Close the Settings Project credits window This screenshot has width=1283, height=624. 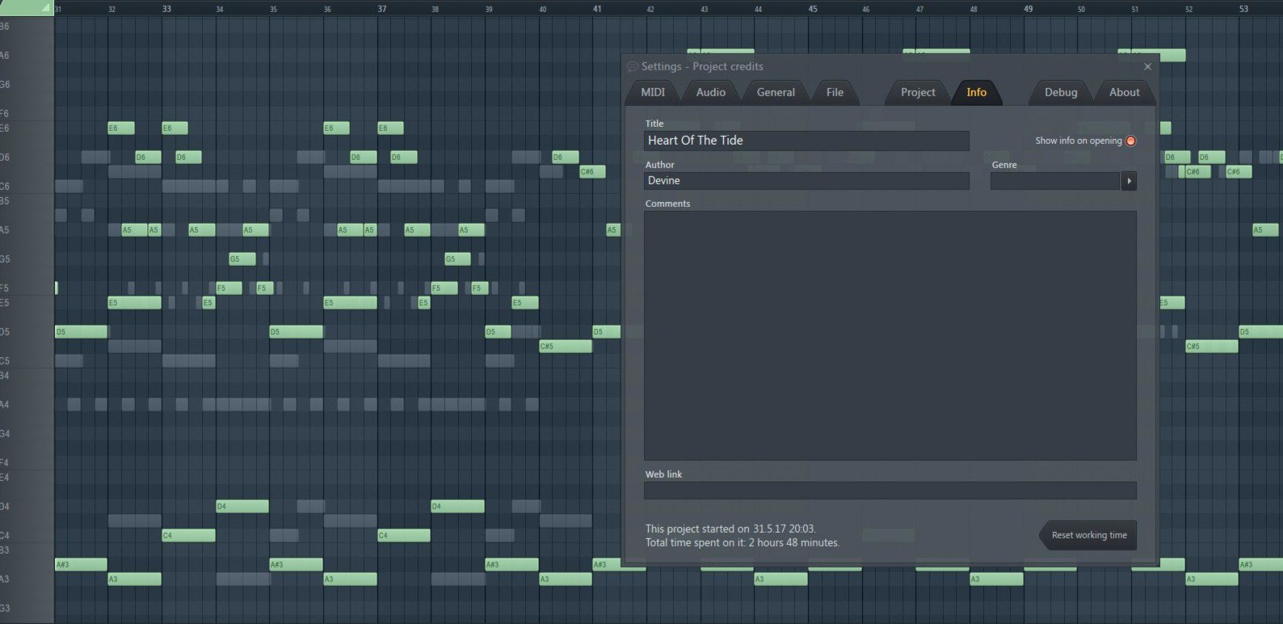(1147, 66)
